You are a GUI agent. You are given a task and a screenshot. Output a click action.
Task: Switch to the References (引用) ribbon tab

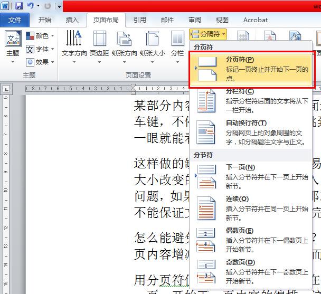click(140, 20)
